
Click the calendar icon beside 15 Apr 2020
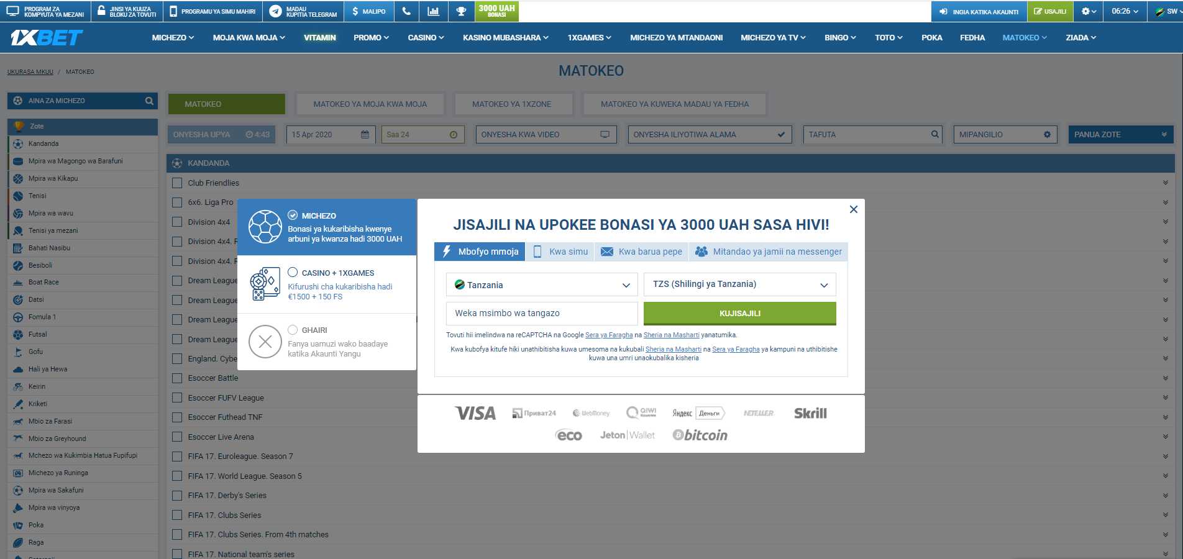click(x=365, y=135)
